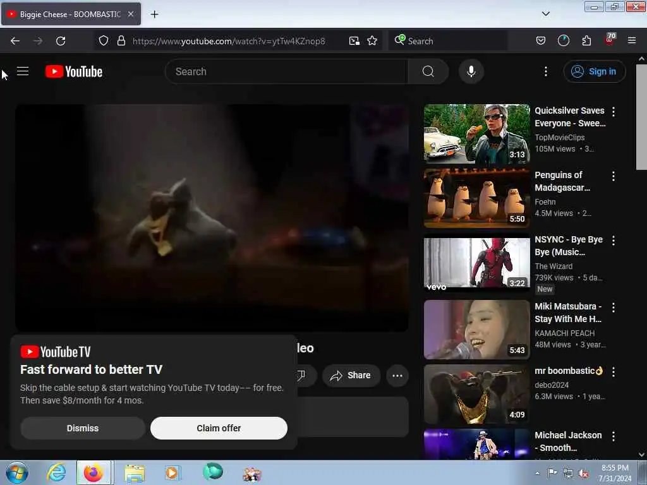Open the Quicksilver Saves Everyone thumbnail
647x485 pixels.
pos(476,134)
